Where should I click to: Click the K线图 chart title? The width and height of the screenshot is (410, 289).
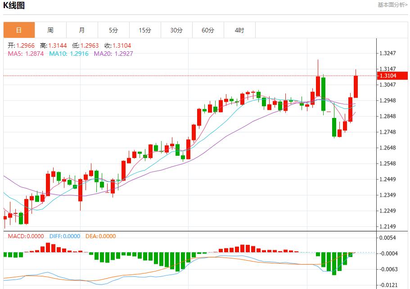(14, 5)
